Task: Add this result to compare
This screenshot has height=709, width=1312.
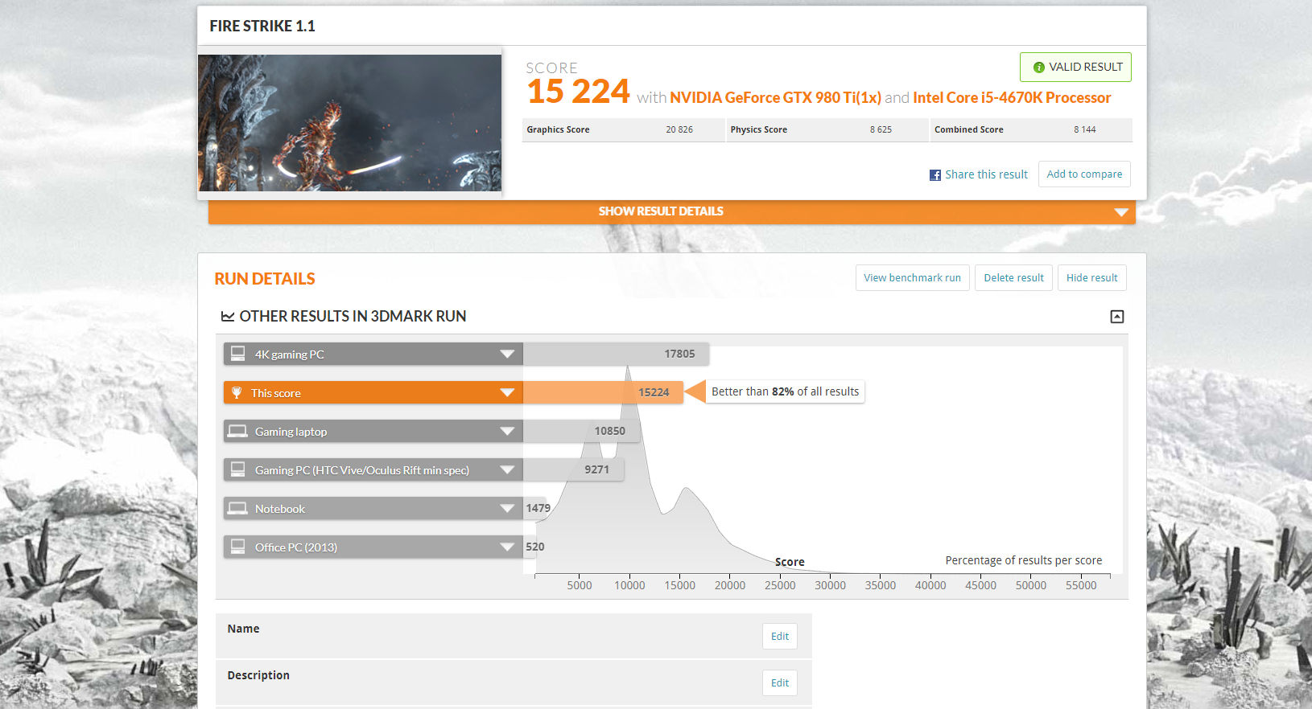Action: [x=1083, y=174]
